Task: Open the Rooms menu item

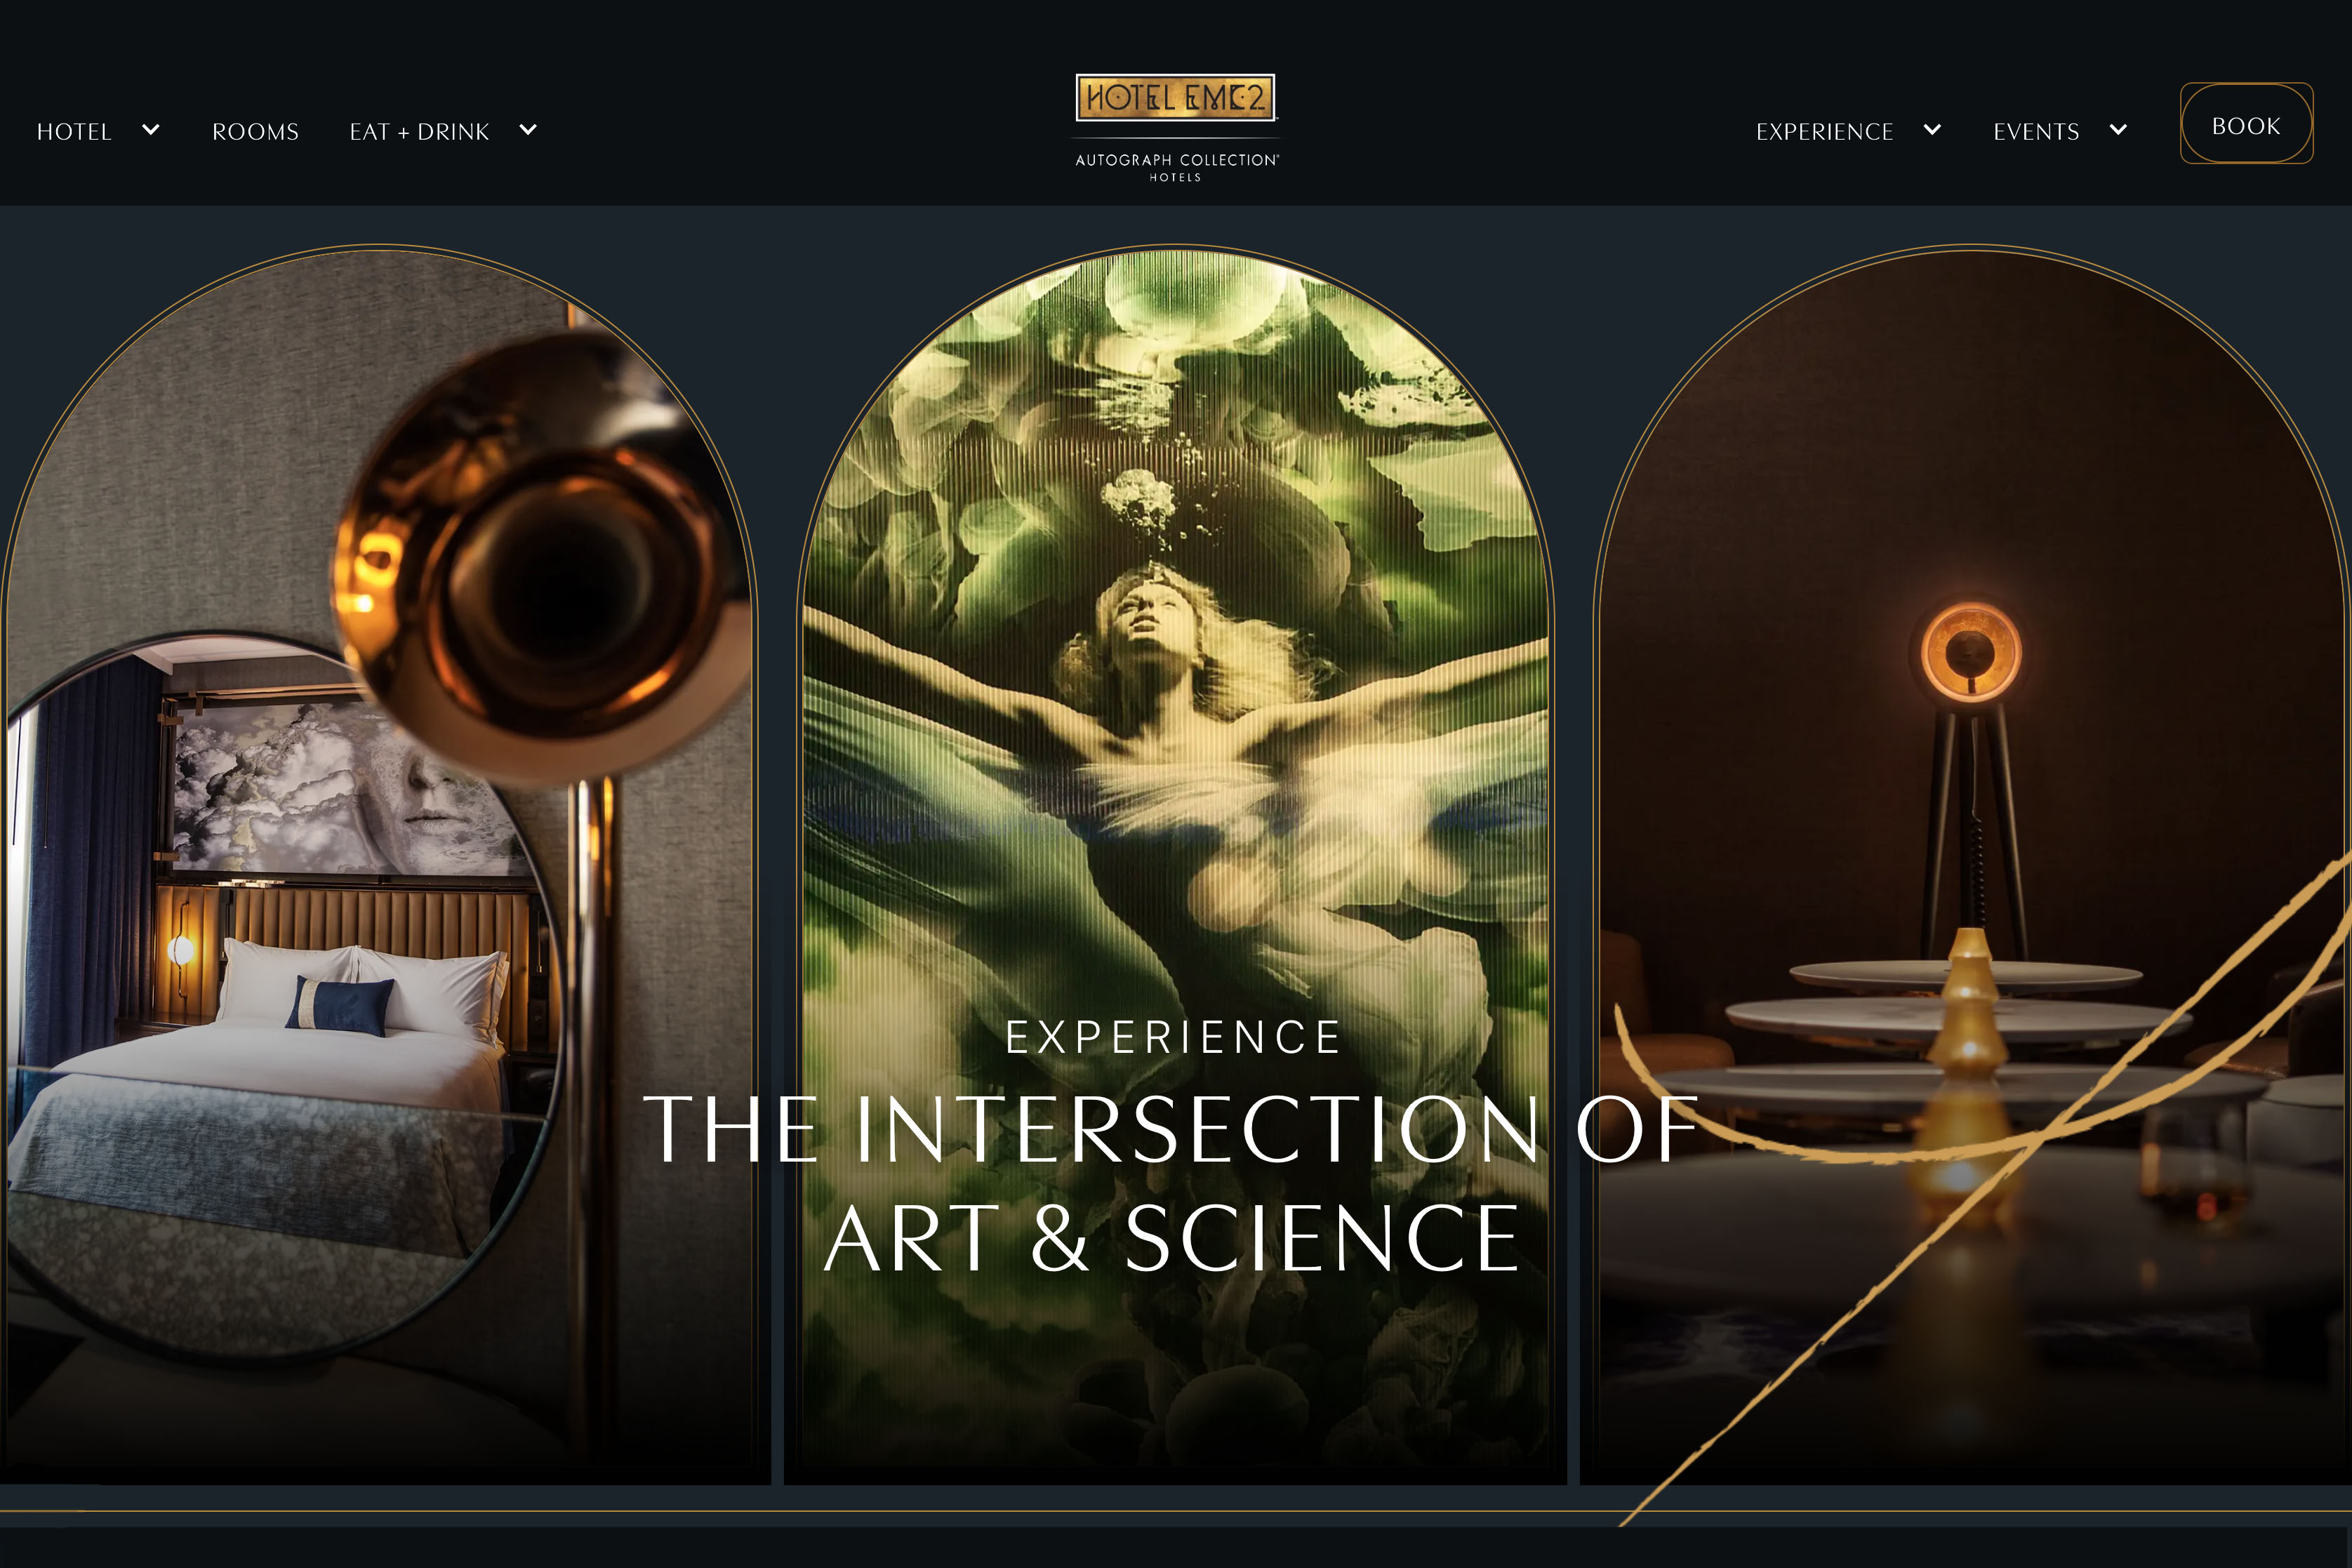Action: coord(255,132)
